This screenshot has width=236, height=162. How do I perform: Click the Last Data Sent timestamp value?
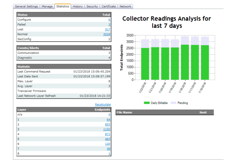[92, 77]
